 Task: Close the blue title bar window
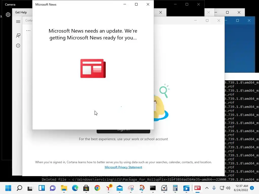249,20
